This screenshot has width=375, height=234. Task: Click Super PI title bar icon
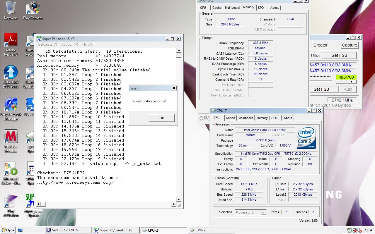pos(39,39)
